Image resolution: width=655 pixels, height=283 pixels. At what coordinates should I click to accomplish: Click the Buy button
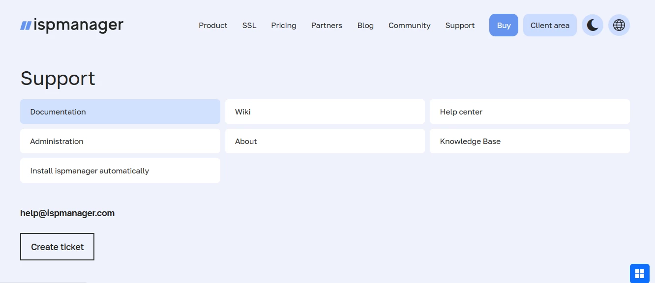(504, 25)
